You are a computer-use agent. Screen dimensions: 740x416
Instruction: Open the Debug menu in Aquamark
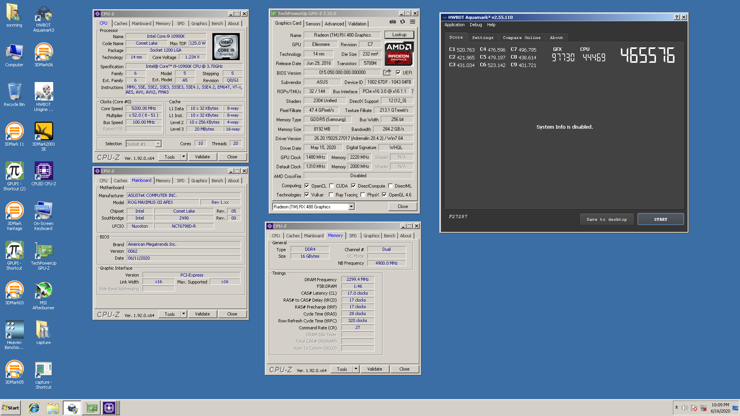click(x=476, y=25)
